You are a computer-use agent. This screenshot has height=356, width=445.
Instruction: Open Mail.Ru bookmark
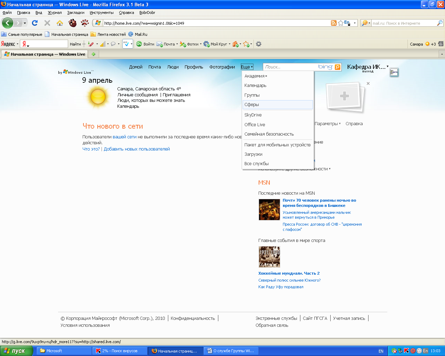click(x=138, y=34)
